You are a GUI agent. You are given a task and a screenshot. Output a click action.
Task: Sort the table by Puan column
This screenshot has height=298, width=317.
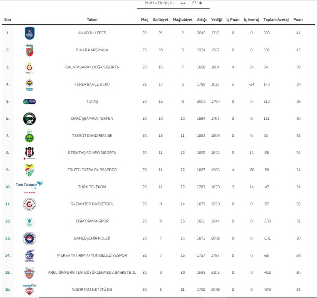[298, 20]
